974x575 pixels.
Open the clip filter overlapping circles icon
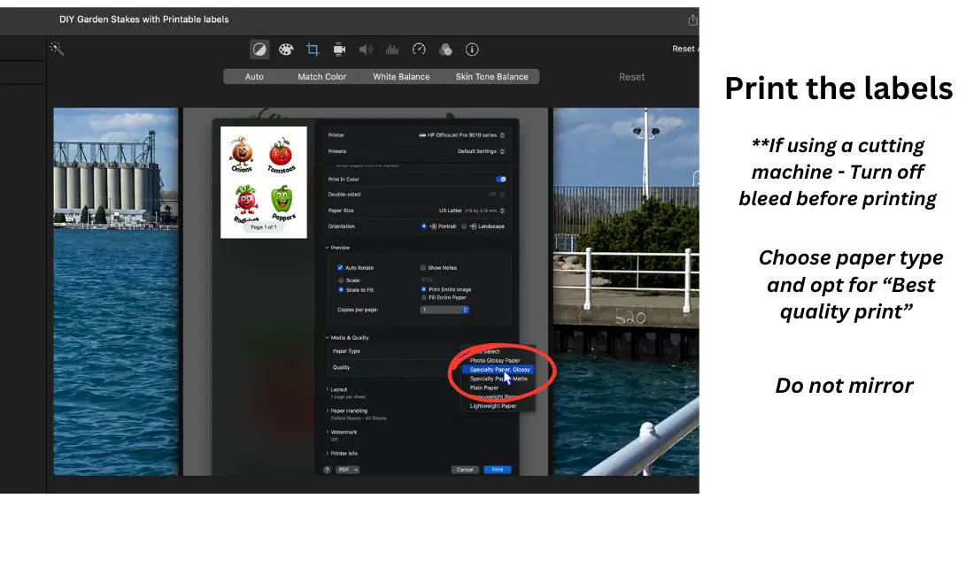pos(446,50)
